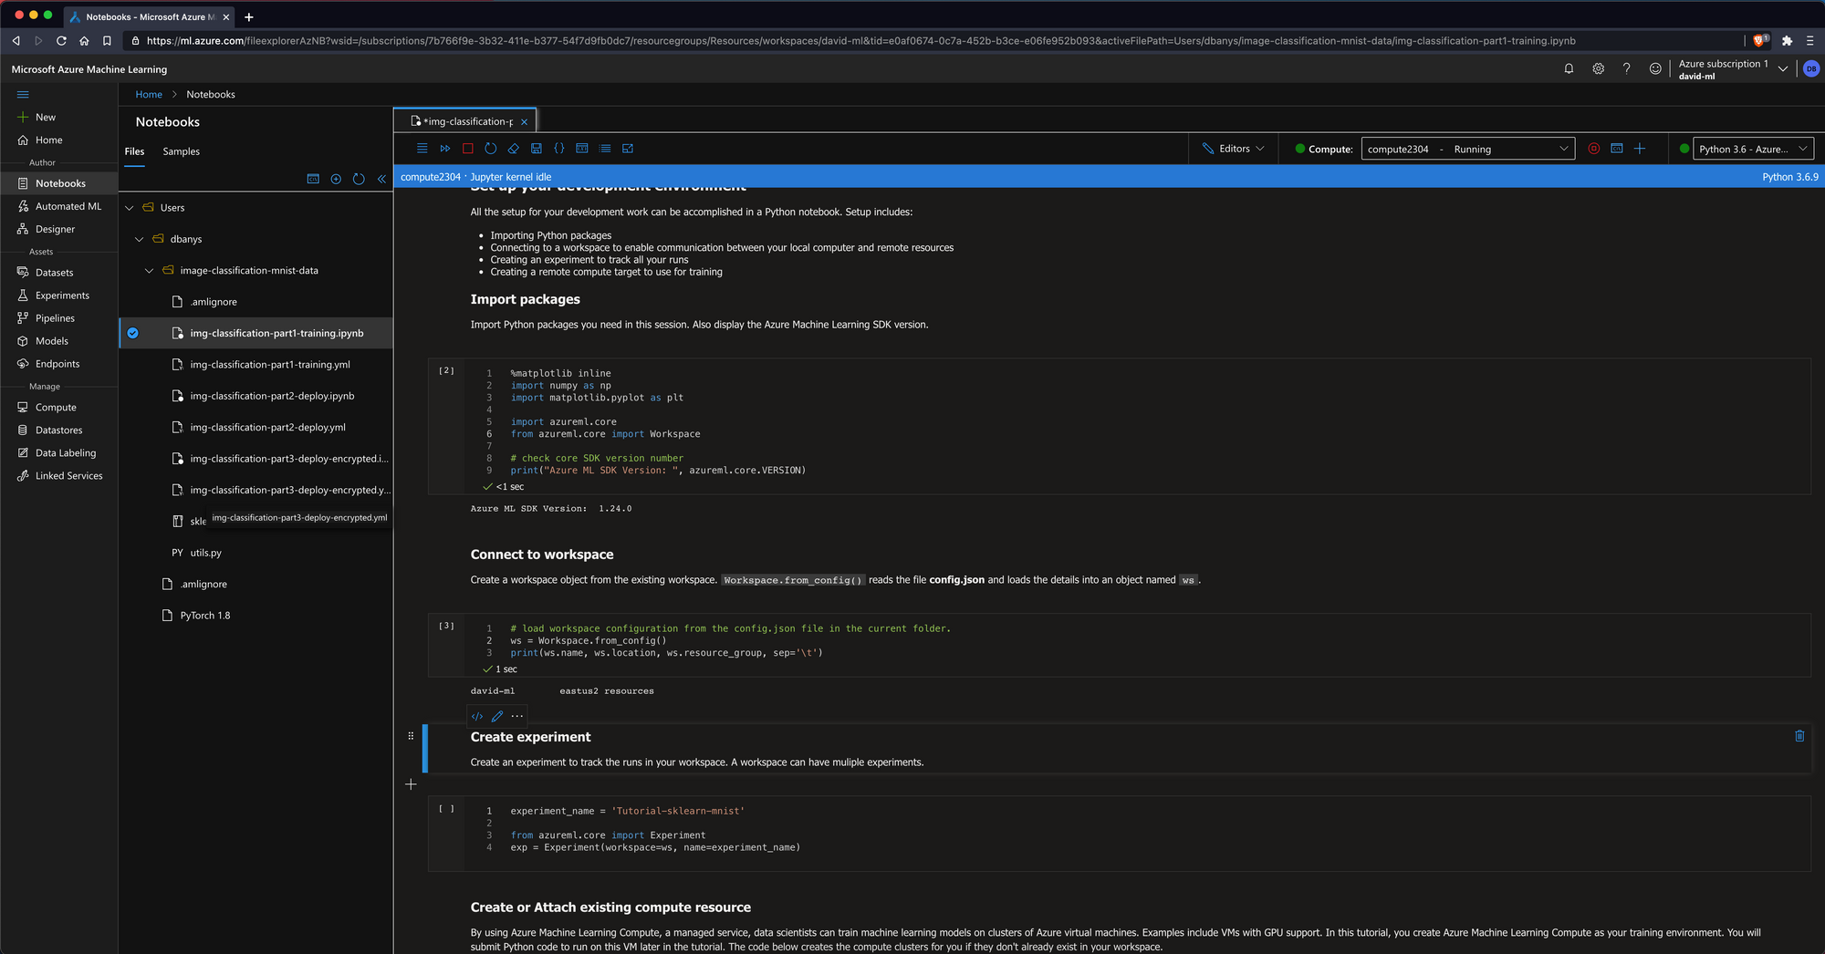Open Endpoints in the sidebar
This screenshot has width=1825, height=954.
59,364
